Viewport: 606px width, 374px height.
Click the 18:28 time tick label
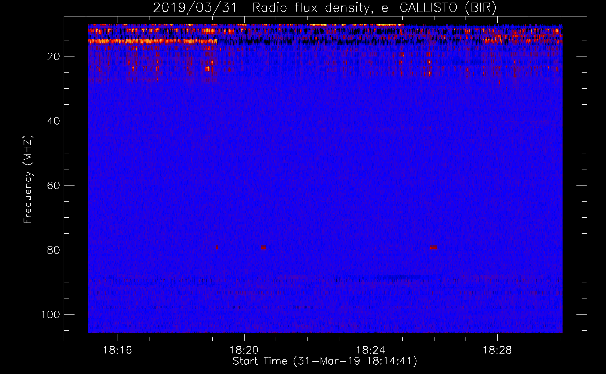click(x=497, y=350)
